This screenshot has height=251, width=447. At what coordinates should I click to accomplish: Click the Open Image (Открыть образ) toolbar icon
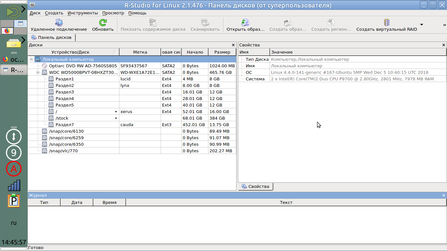(x=245, y=23)
